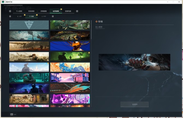Image resolution: width=183 pixels, height=118 pixels.
Task: Click the yellow badge on the night-vision banner
Action: pyautogui.click(x=89, y=53)
